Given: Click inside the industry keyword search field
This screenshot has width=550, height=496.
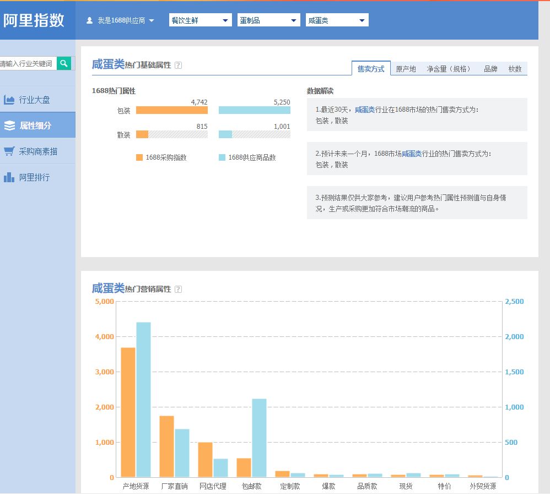Looking at the screenshot, I should tap(28, 63).
